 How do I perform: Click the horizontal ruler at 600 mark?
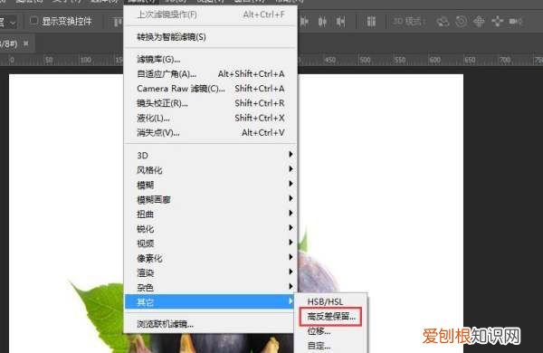click(x=434, y=61)
